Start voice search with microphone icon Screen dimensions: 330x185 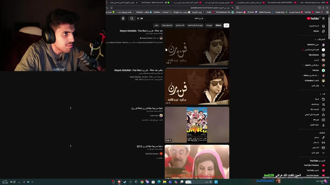point(123,18)
